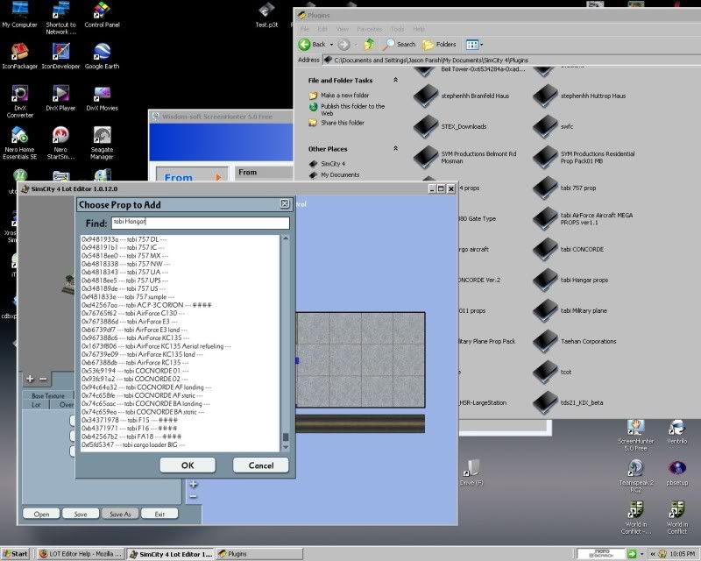
Task: Collapse Other Places section
Action: (x=396, y=148)
